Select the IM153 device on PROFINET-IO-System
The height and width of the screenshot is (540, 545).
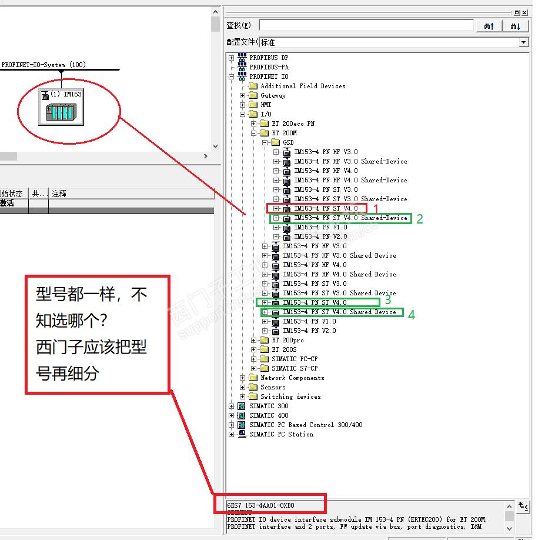click(61, 107)
